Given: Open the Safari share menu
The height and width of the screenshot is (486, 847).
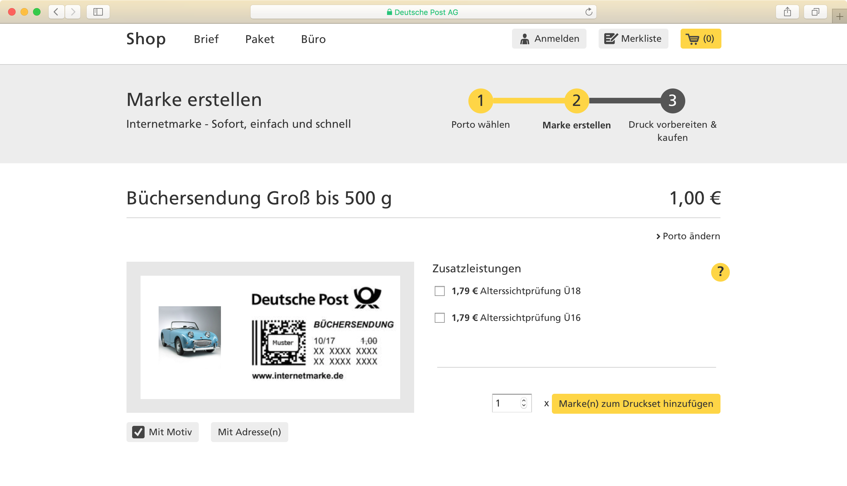Looking at the screenshot, I should pyautogui.click(x=787, y=12).
